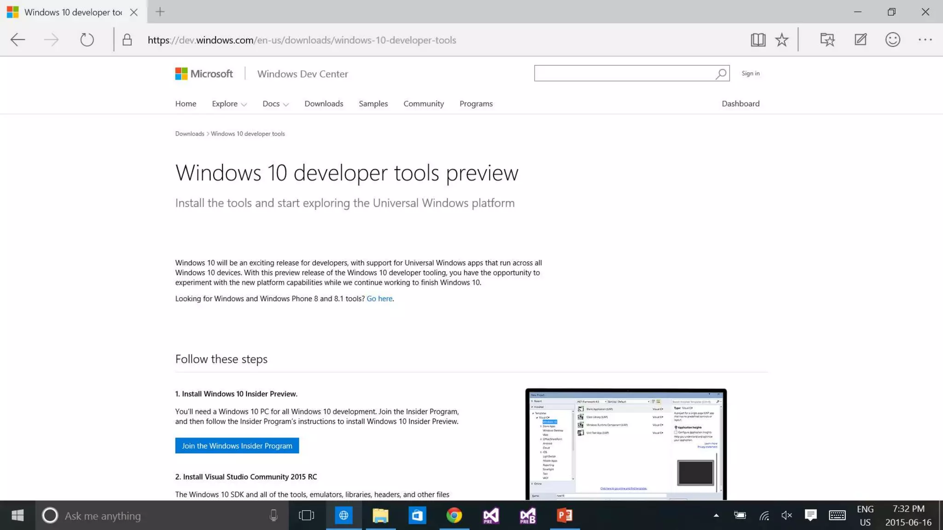Open the Downloads nav item
This screenshot has width=943, height=530.
[324, 104]
